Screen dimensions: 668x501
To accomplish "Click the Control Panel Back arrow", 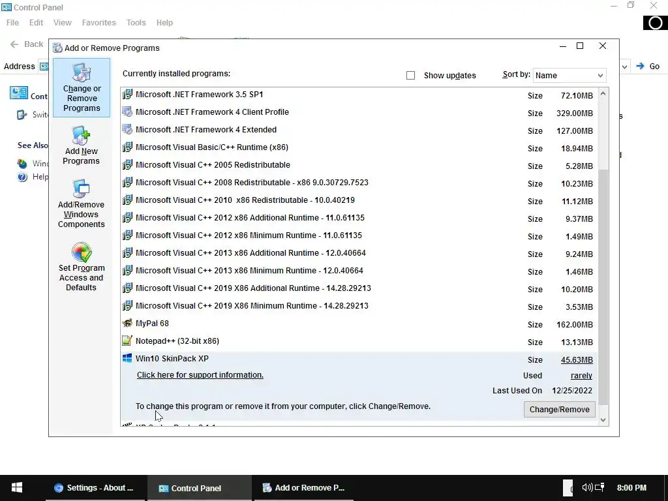I will (x=14, y=44).
